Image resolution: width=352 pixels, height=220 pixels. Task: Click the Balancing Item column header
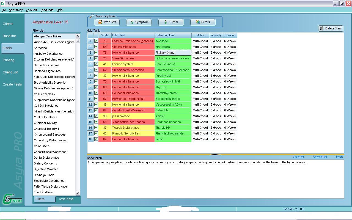coord(173,35)
